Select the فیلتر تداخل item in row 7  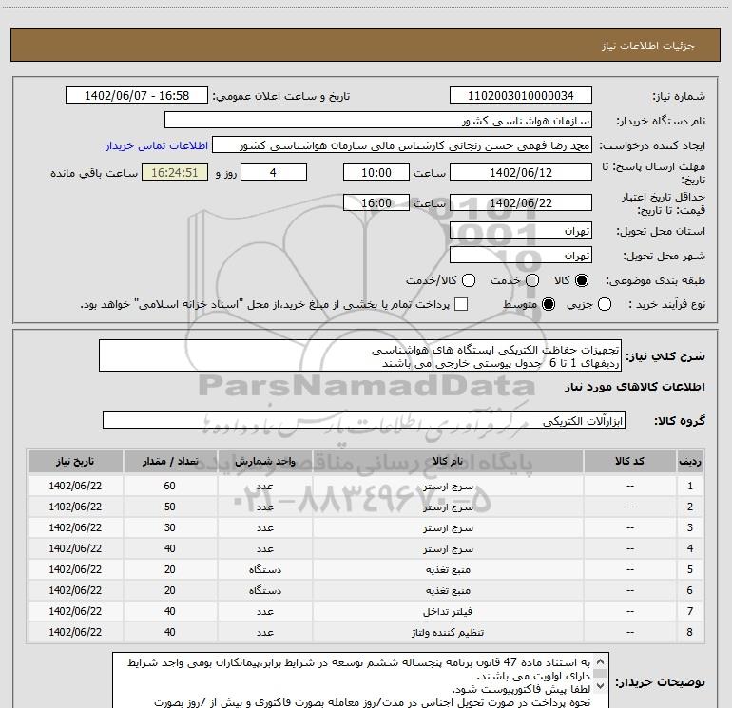click(x=448, y=611)
